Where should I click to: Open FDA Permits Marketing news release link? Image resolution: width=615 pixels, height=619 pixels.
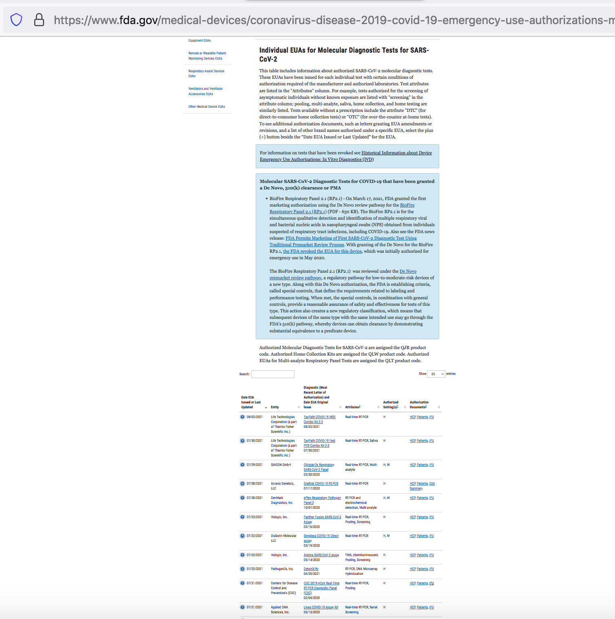pyautogui.click(x=343, y=241)
